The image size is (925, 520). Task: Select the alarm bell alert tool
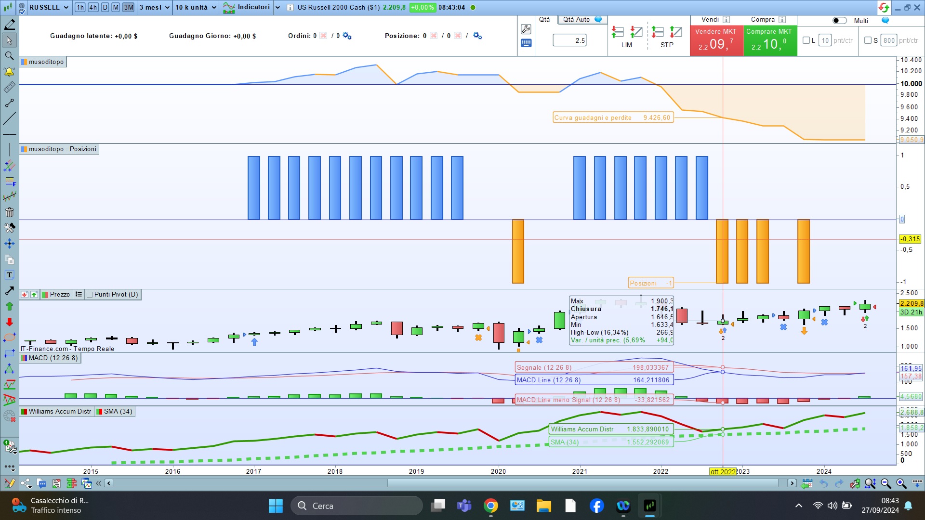tap(9, 72)
